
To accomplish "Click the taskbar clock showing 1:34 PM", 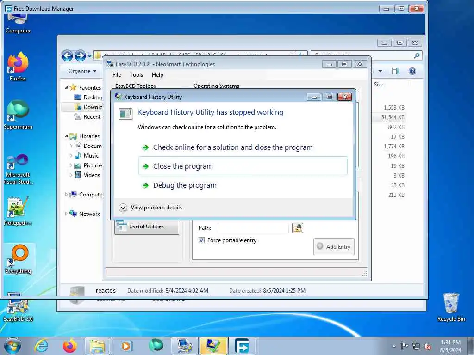I will (450, 346).
